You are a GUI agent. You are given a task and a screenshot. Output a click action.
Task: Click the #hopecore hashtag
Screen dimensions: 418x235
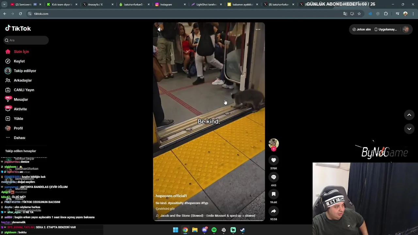point(192,203)
